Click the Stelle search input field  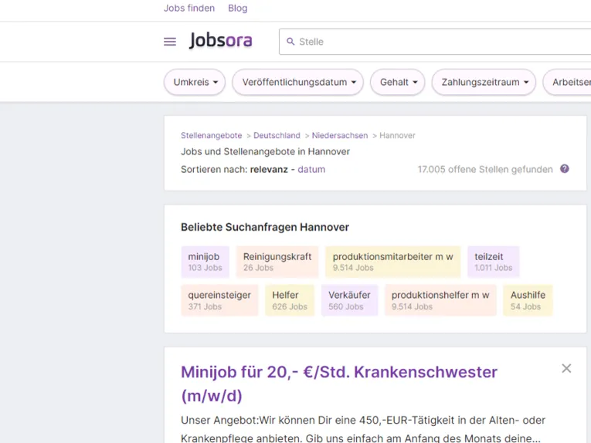click(x=435, y=42)
